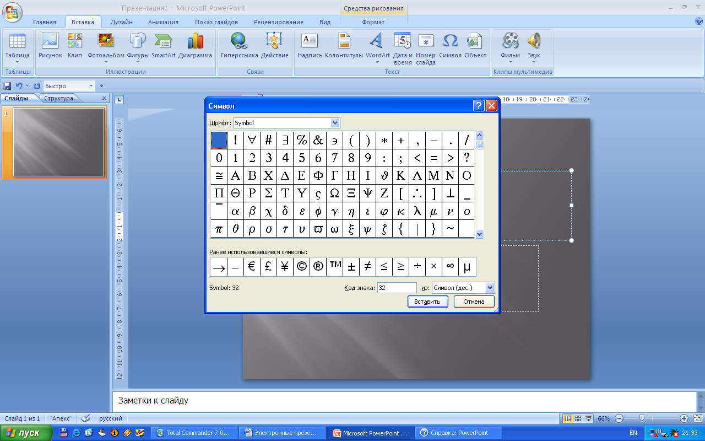Open PowerPoint help question mark icon
This screenshot has height=441, width=705.
(699, 21)
